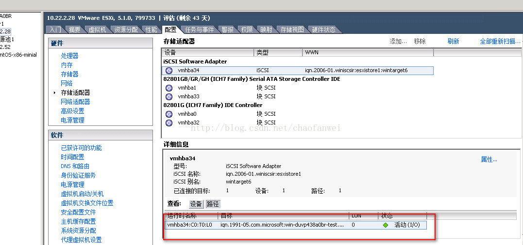Open the 映射 tab
This screenshot has height=245, width=523.
point(266,30)
